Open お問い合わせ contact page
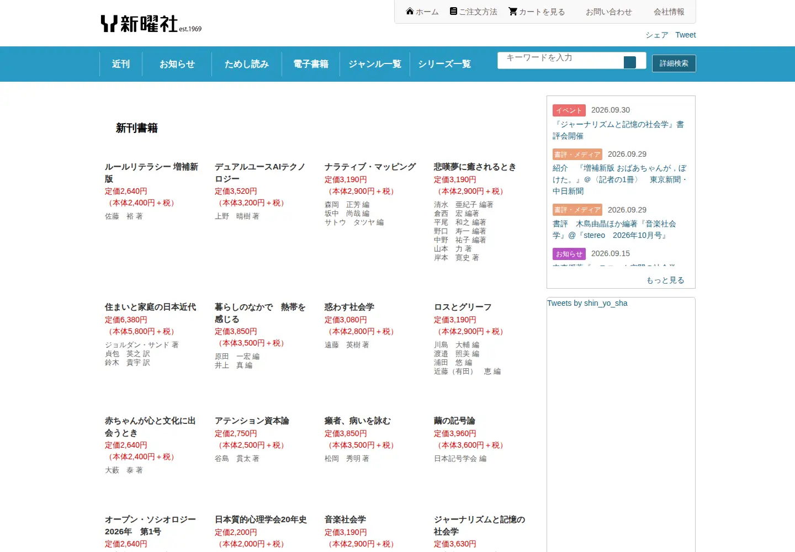Screen dimensions: 795x552 click(x=608, y=12)
